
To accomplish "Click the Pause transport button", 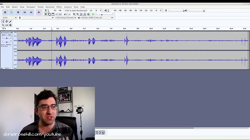I will (x=5, y=12).
